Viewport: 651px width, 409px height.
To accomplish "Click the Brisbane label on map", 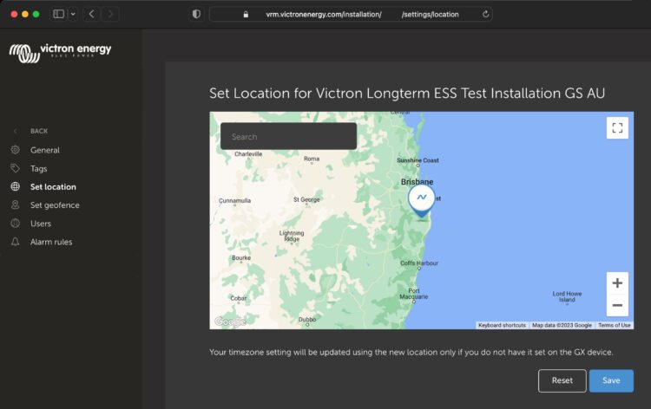I will point(417,181).
